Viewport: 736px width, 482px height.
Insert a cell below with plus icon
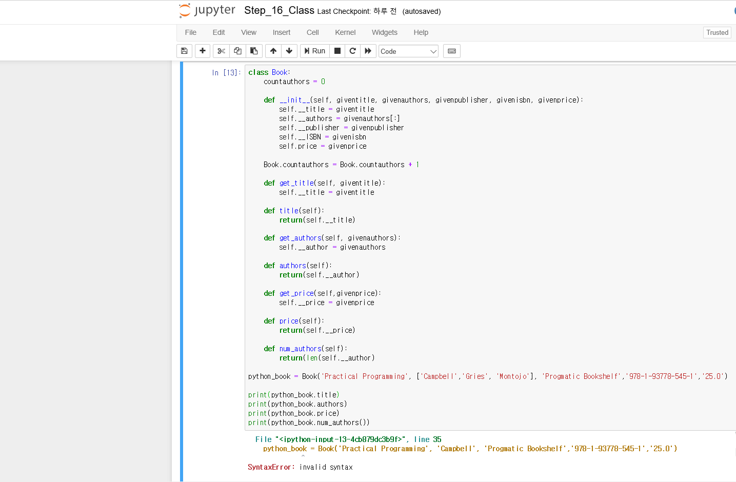click(203, 51)
